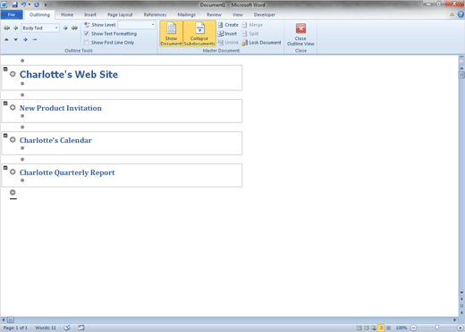Click horizontal scrollbar right arrow
This screenshot has height=332, width=465.
coord(455,320)
